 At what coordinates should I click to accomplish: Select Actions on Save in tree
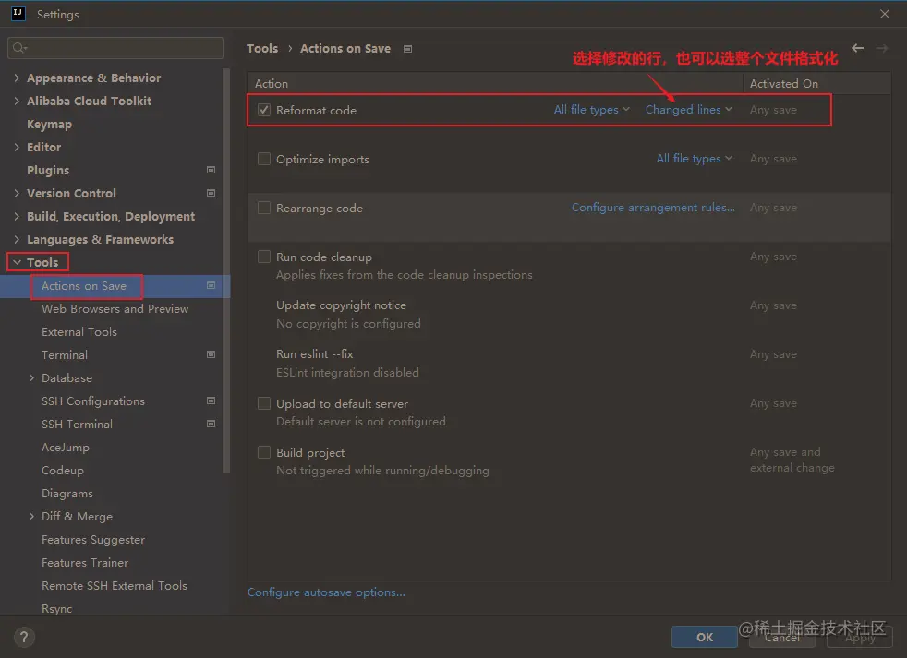click(84, 286)
